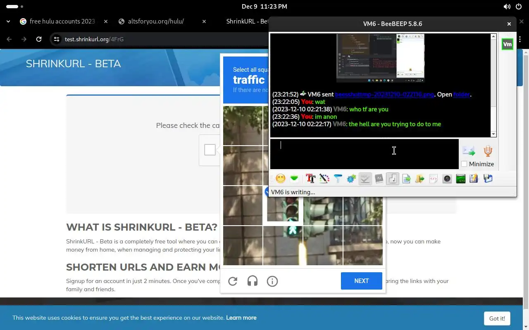Reload the current browser page
This screenshot has height=330, width=529.
[39, 39]
